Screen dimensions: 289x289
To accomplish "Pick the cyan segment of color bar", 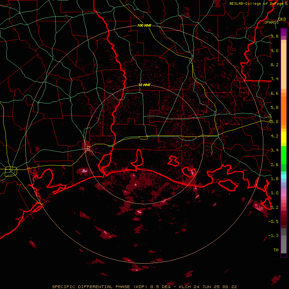I will 284,177.
